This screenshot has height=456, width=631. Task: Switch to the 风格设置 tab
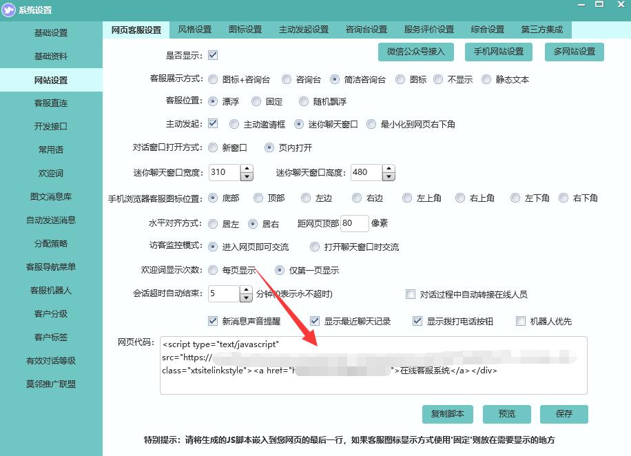[x=196, y=30]
